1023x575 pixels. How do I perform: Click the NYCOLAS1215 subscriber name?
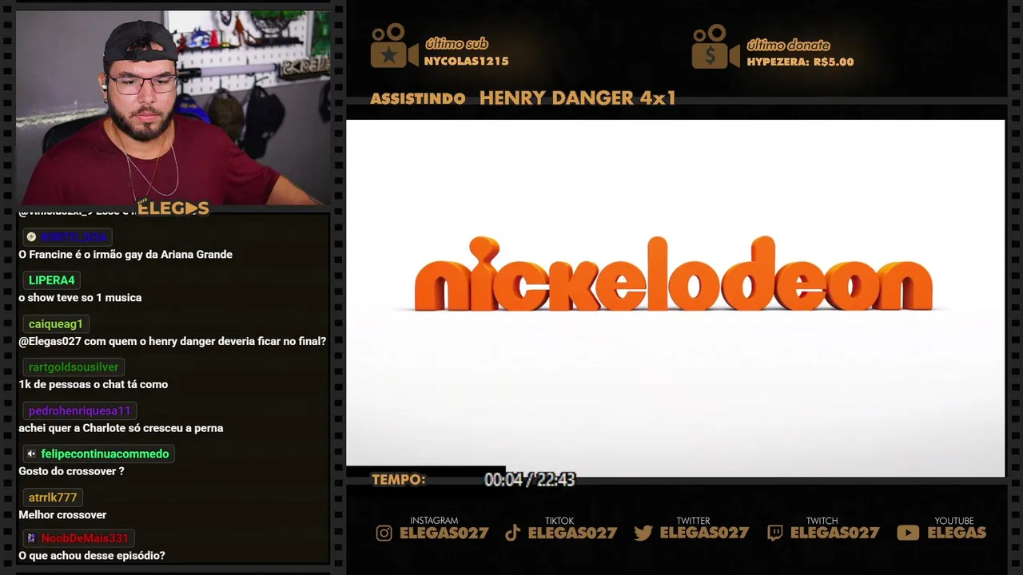pyautogui.click(x=466, y=61)
